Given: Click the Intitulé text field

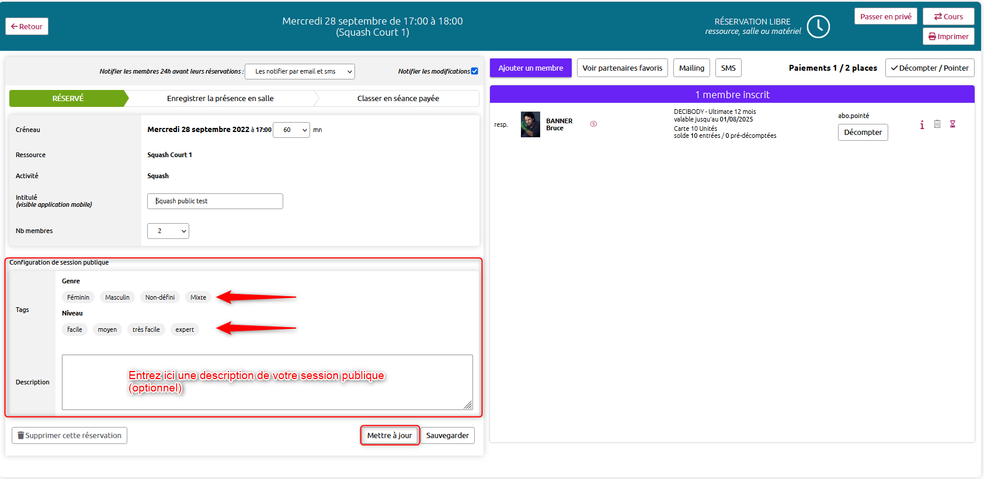Looking at the screenshot, I should click(215, 201).
